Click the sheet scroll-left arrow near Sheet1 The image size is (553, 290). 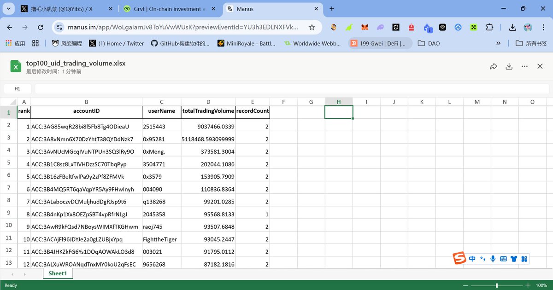coord(12,274)
